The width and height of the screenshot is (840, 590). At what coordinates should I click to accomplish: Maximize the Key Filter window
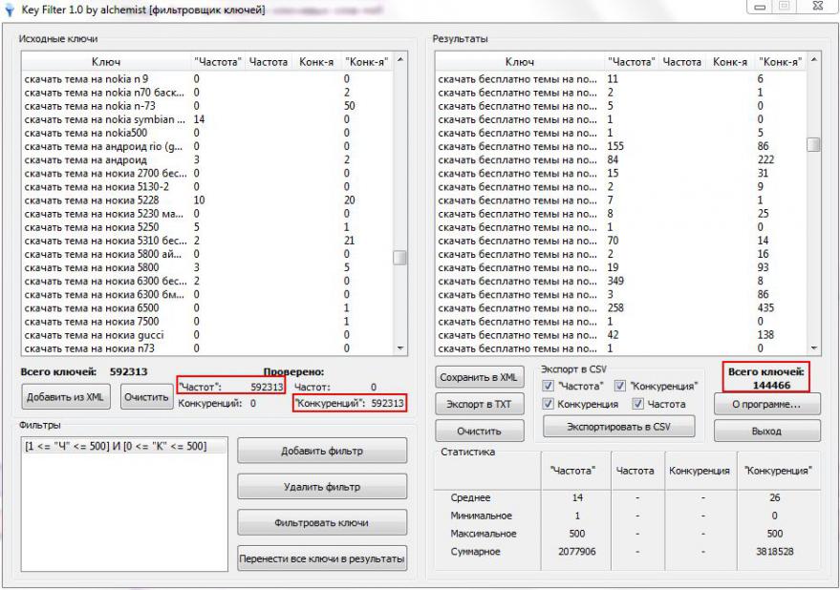785,7
